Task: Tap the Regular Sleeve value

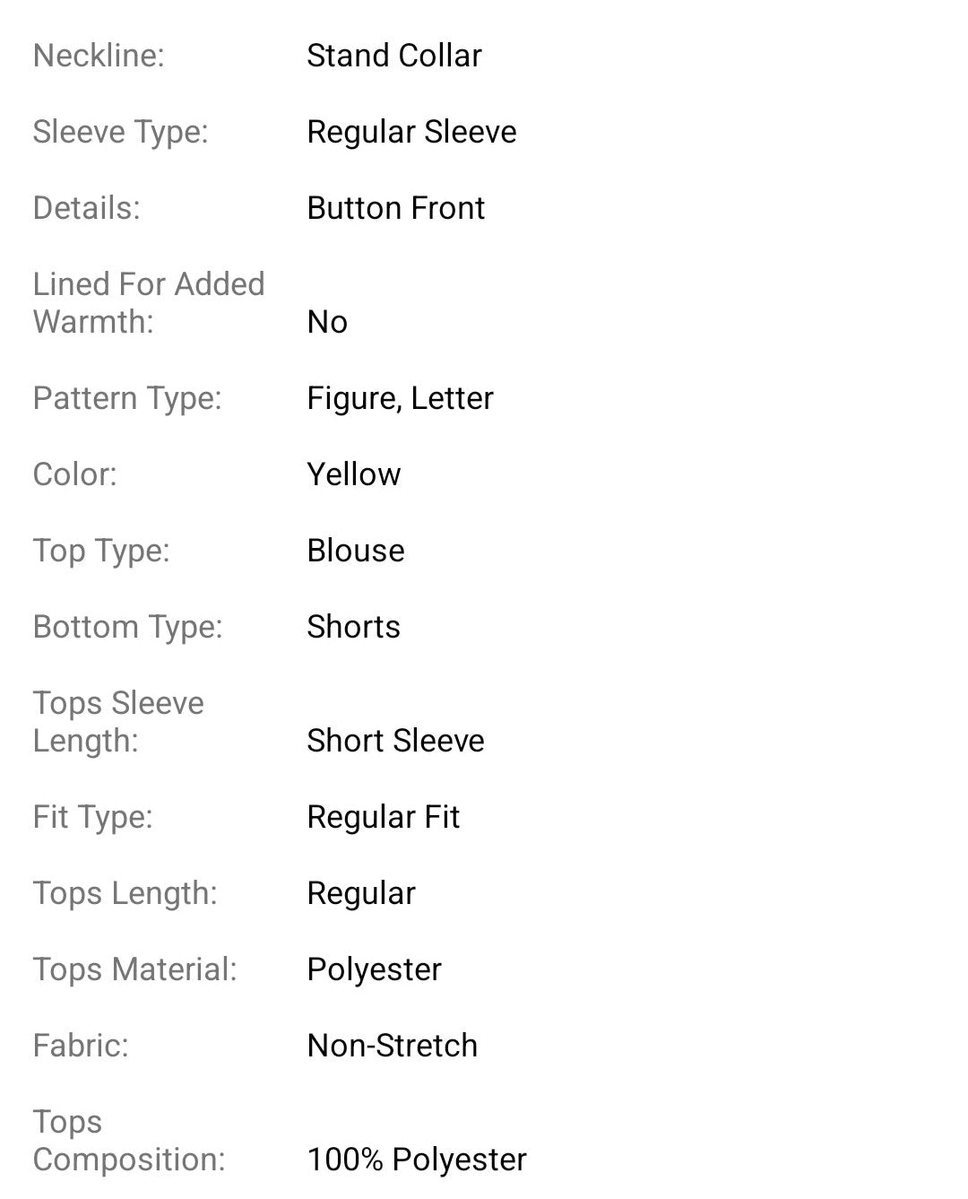Action: tap(411, 132)
